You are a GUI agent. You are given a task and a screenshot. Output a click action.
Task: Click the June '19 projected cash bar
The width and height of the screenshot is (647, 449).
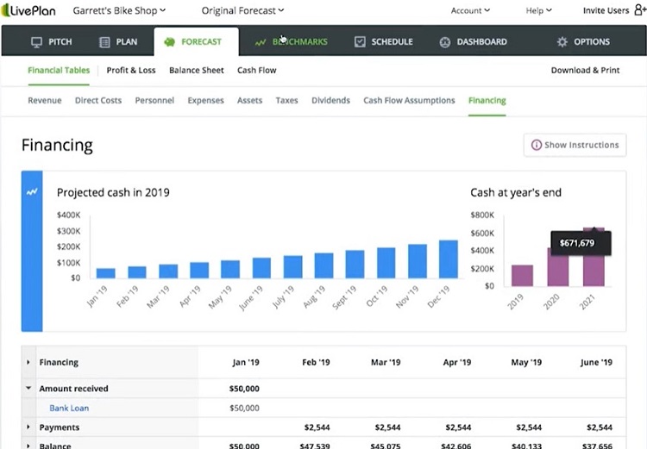[x=261, y=268]
